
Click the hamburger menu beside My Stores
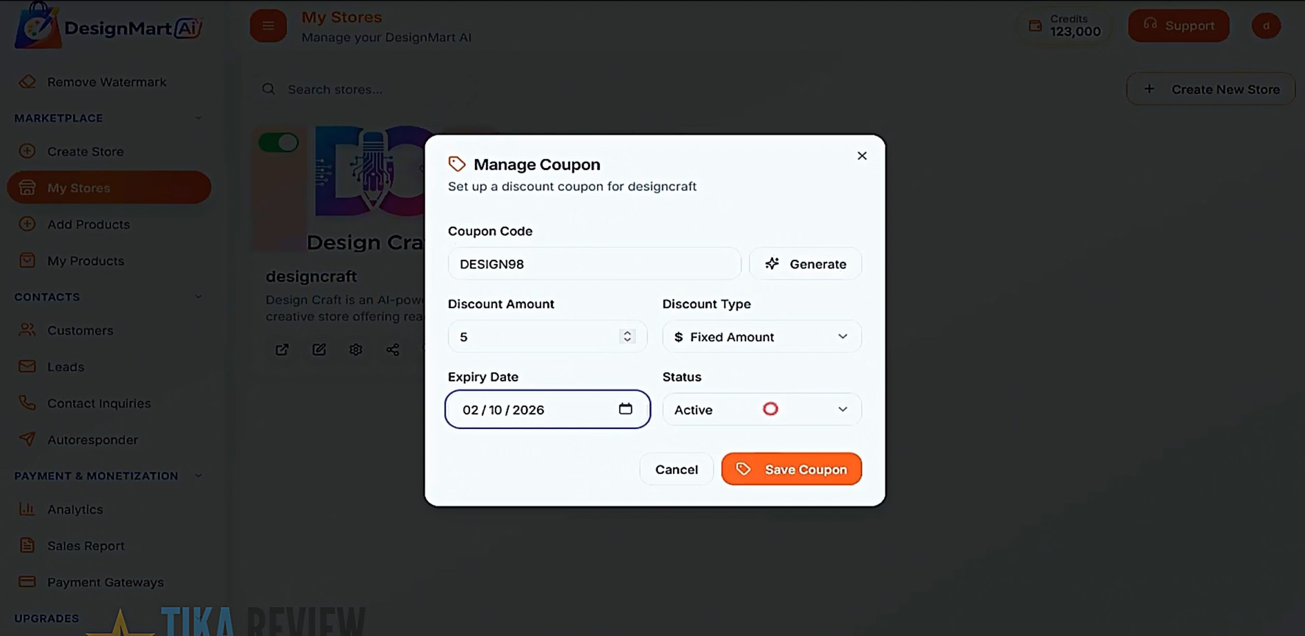tap(268, 25)
